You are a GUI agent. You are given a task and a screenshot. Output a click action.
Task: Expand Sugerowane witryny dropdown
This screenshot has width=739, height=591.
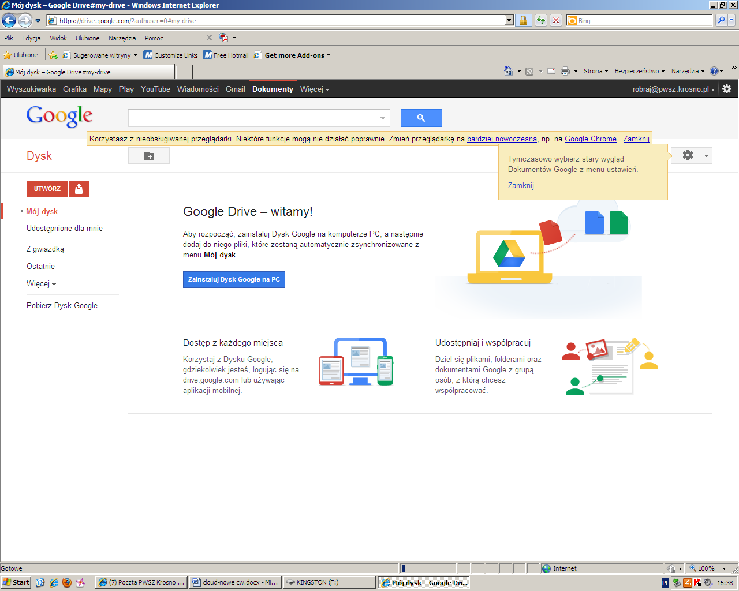pyautogui.click(x=135, y=55)
